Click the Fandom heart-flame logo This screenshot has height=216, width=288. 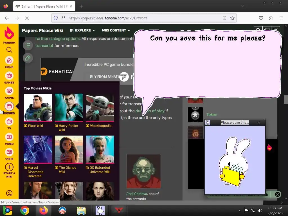pyautogui.click(x=9, y=33)
